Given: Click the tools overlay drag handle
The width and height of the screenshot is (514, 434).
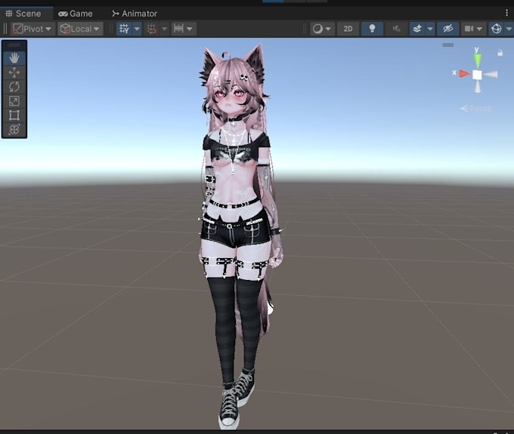Looking at the screenshot, I should (14, 45).
